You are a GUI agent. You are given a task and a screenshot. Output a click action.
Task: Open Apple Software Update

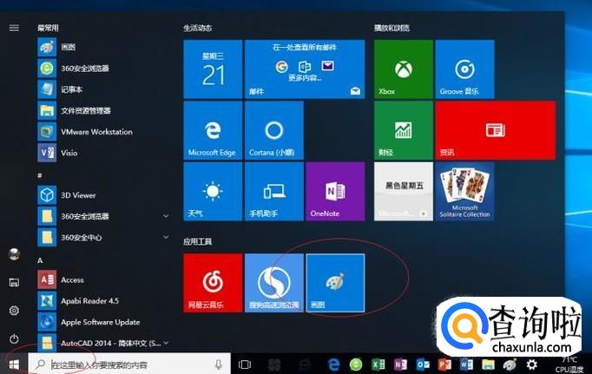coord(102,322)
